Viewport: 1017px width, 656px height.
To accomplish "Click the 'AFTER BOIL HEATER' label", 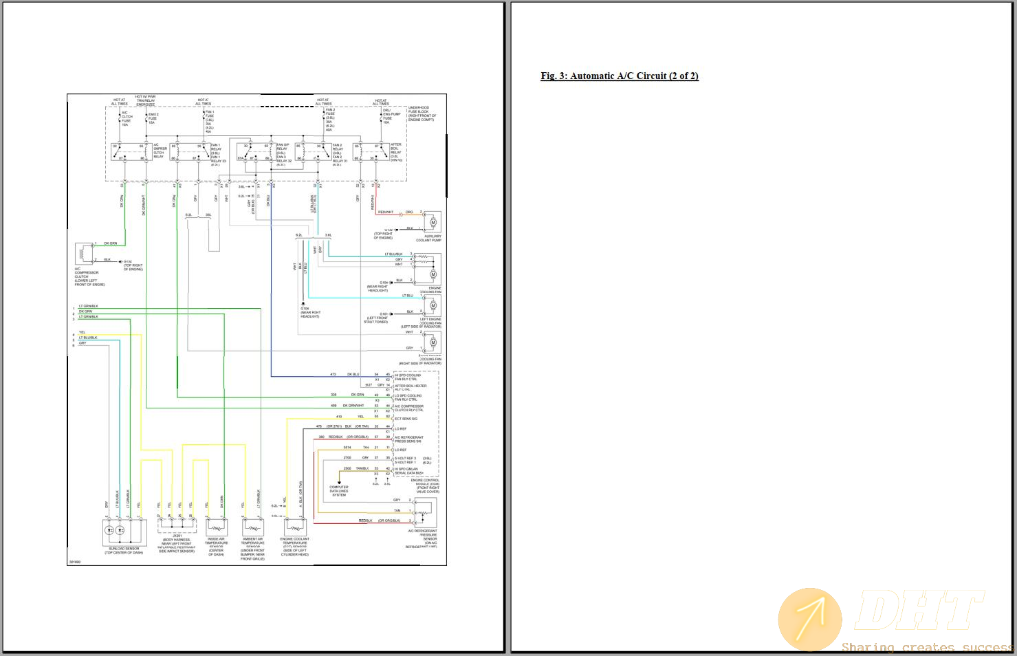I will [x=411, y=386].
